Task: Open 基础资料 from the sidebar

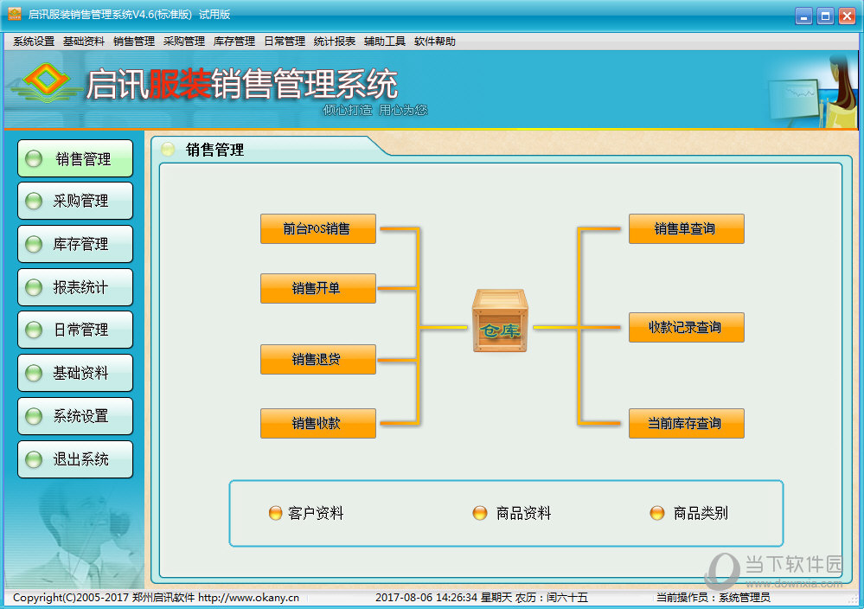Action: pos(75,373)
